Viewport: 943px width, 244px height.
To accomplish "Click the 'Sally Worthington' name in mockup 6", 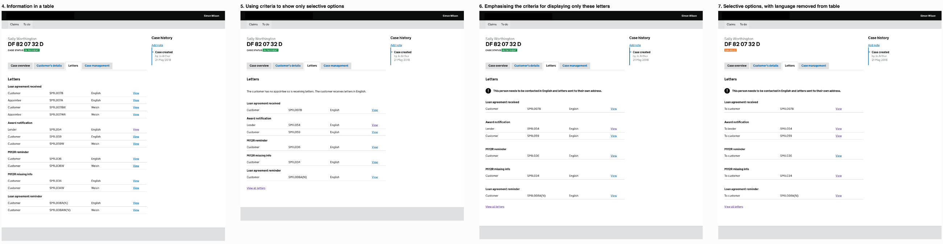I will pos(500,39).
